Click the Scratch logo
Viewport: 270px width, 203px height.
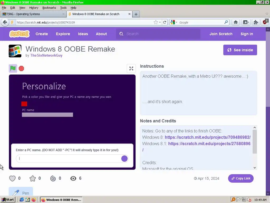[x=19, y=34]
